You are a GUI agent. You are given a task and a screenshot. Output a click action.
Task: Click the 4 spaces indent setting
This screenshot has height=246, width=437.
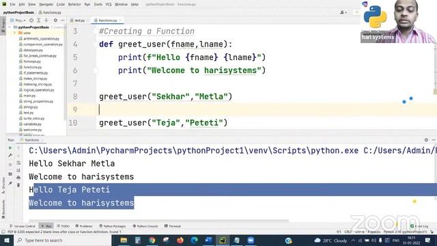point(373,232)
